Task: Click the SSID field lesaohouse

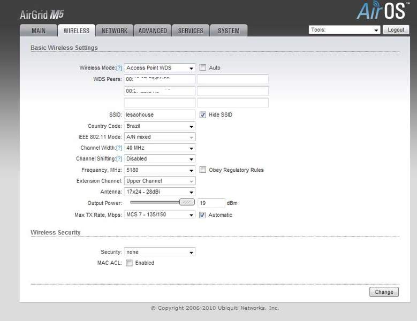Action: tap(160, 114)
